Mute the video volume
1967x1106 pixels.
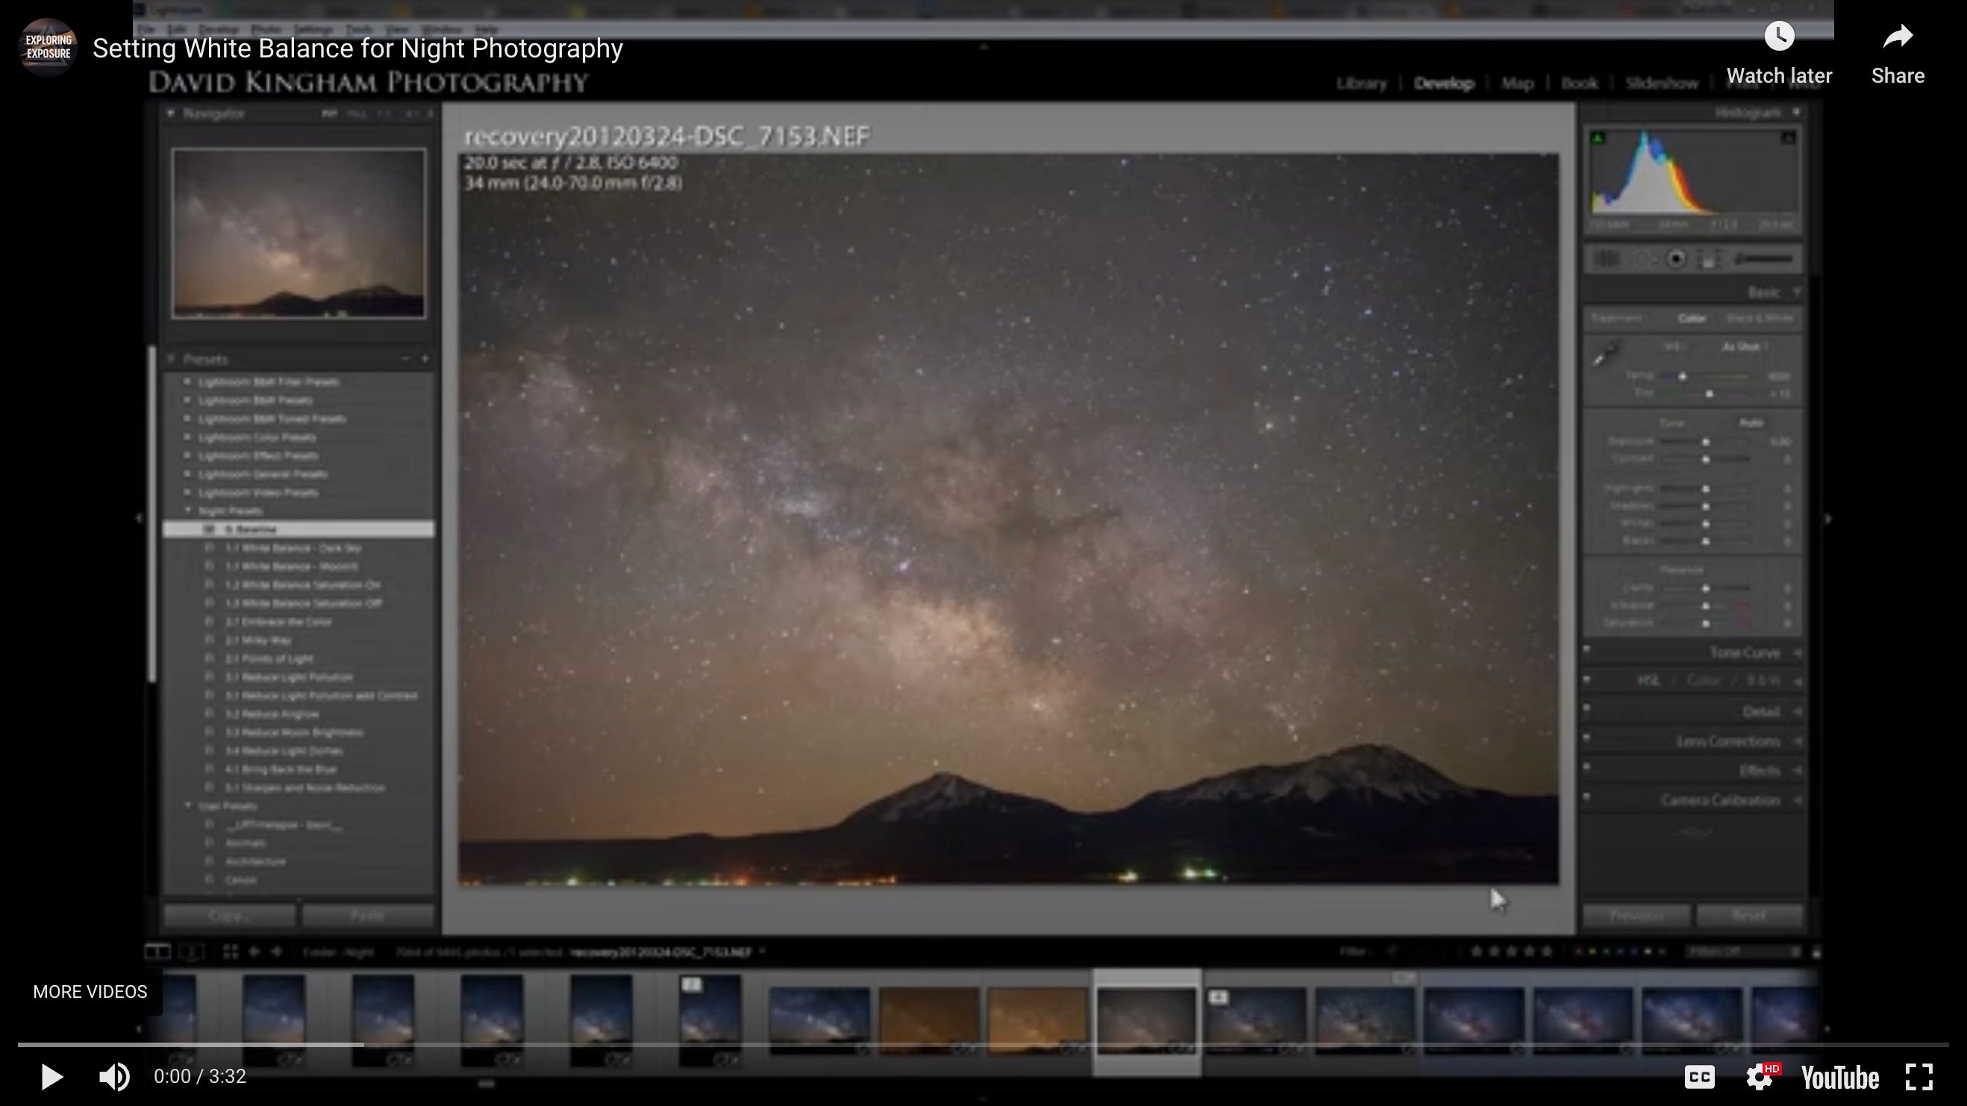[x=113, y=1076]
